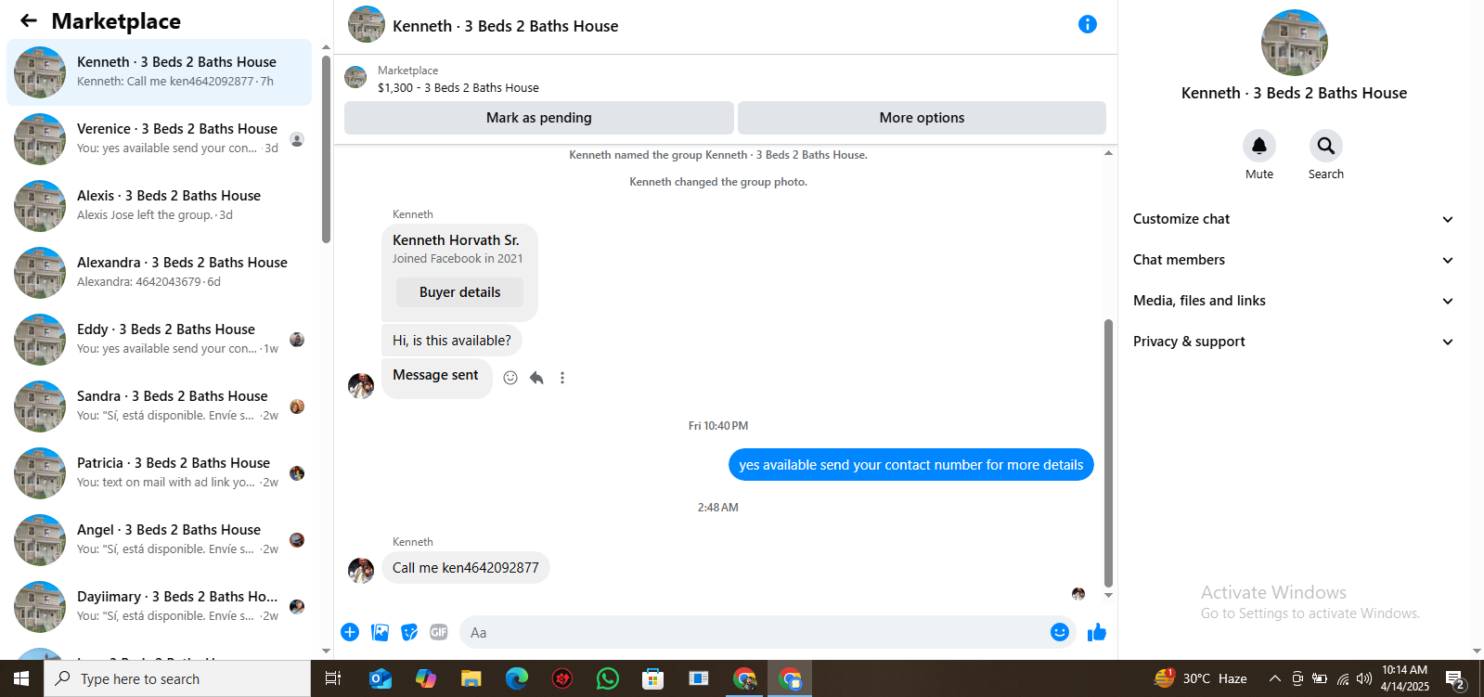The width and height of the screenshot is (1484, 697).
Task: Attach a photo with the image icon
Action: [380, 632]
